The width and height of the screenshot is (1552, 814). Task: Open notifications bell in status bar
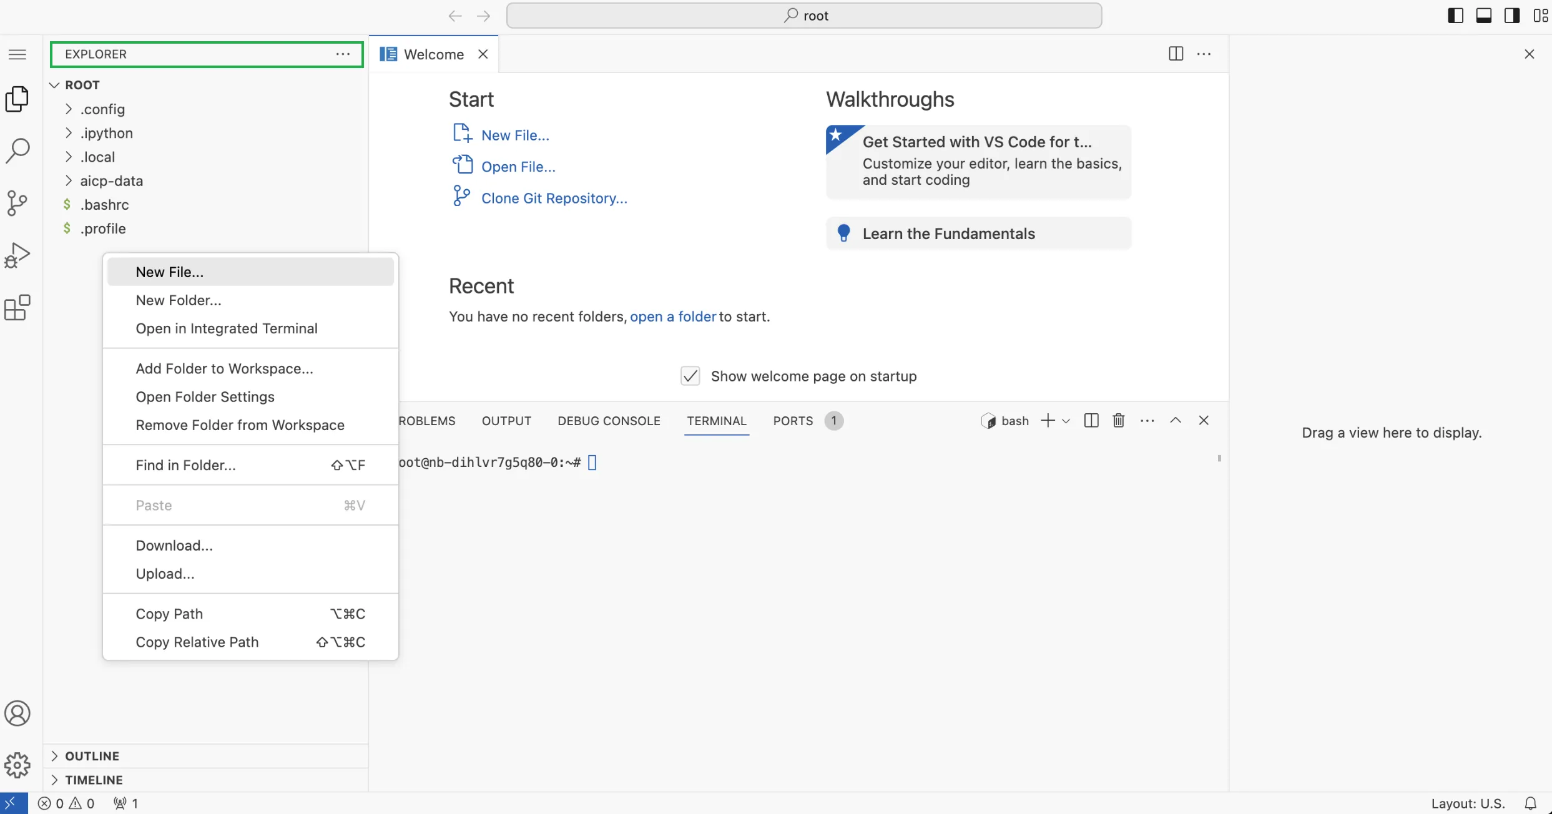point(1531,803)
